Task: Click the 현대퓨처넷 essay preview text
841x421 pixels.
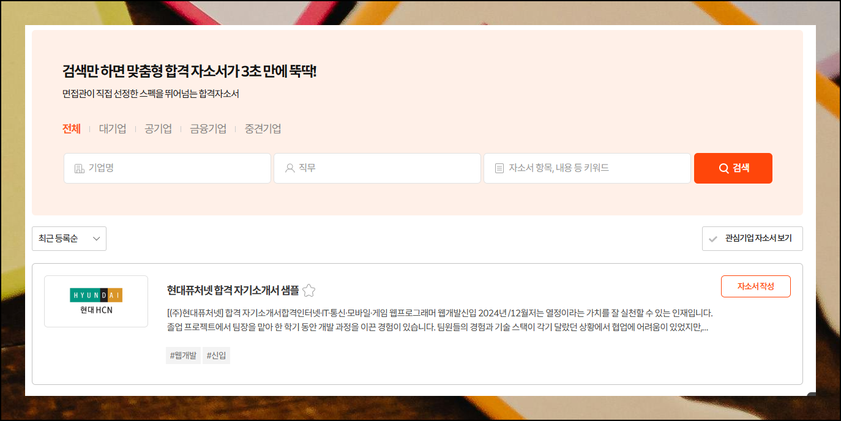Action: click(439, 320)
